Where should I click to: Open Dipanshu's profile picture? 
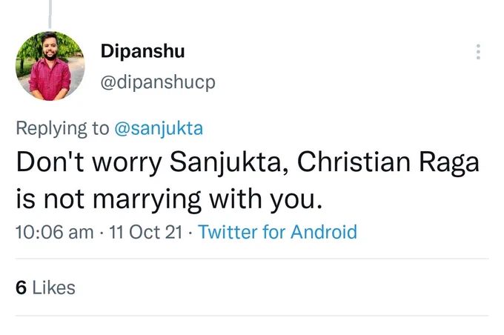click(50, 66)
